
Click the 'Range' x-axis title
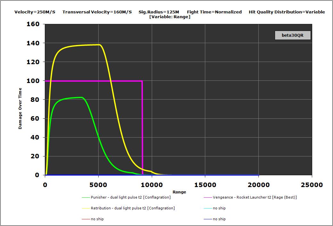tap(179, 192)
